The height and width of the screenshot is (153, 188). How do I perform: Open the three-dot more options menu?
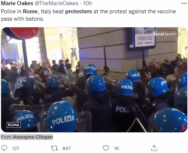coord(184,3)
